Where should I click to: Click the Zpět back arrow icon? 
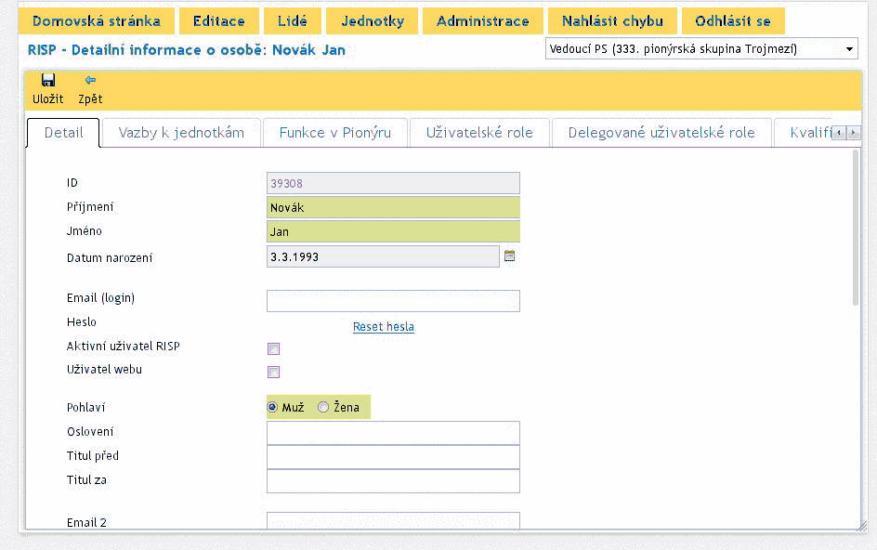90,81
